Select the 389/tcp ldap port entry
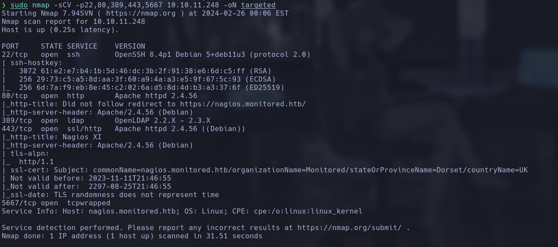Viewport: 558px width, 247px height. [x=106, y=121]
